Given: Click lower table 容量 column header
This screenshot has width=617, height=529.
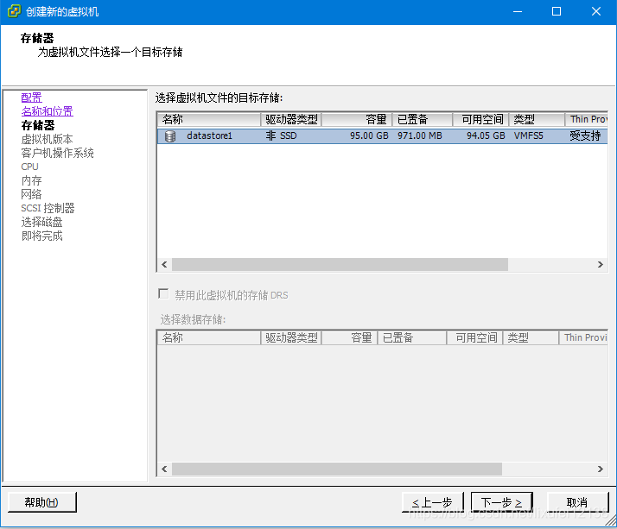Looking at the screenshot, I should click(x=349, y=337).
